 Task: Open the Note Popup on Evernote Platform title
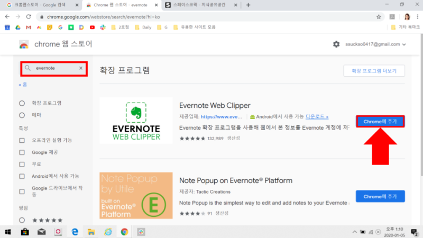pyautogui.click(x=235, y=180)
